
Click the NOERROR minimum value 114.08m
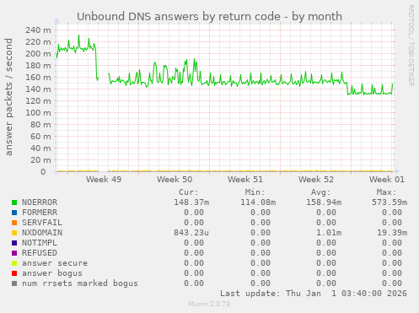tap(258, 202)
